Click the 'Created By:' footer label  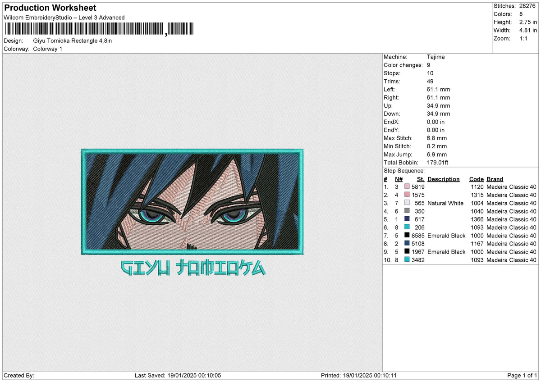[x=18, y=375]
